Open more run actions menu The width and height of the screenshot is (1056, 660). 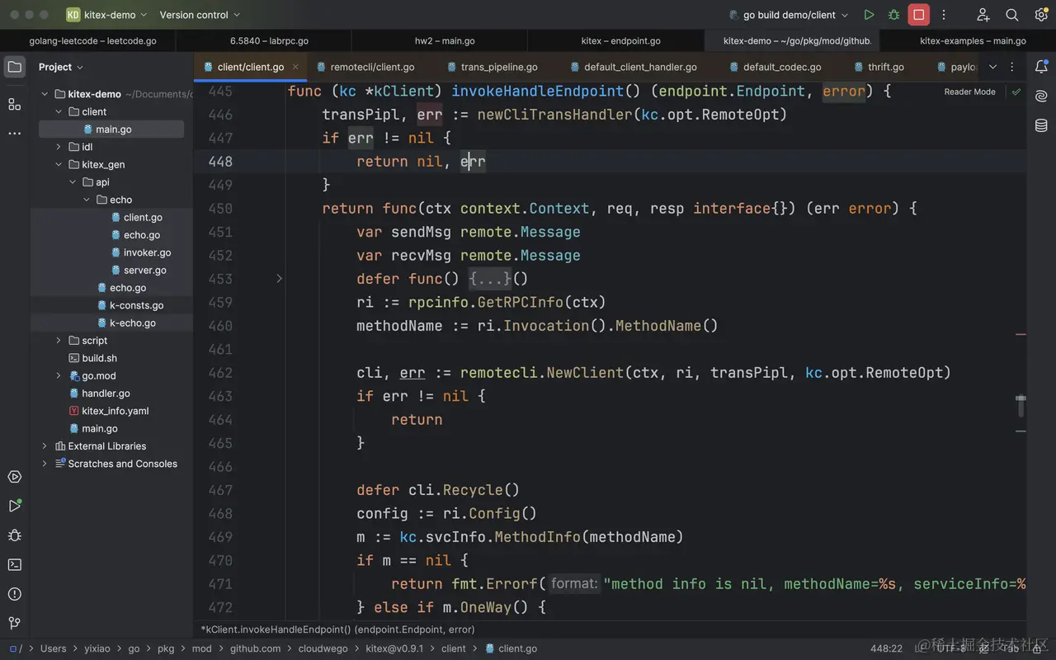944,15
